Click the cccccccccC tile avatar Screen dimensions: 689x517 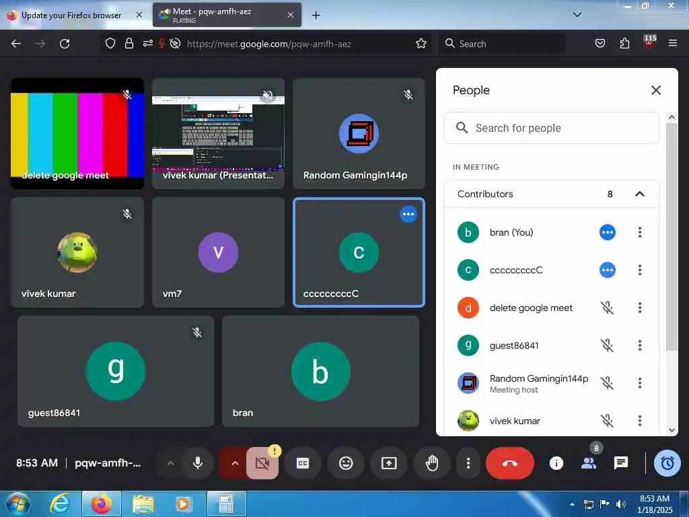point(359,252)
